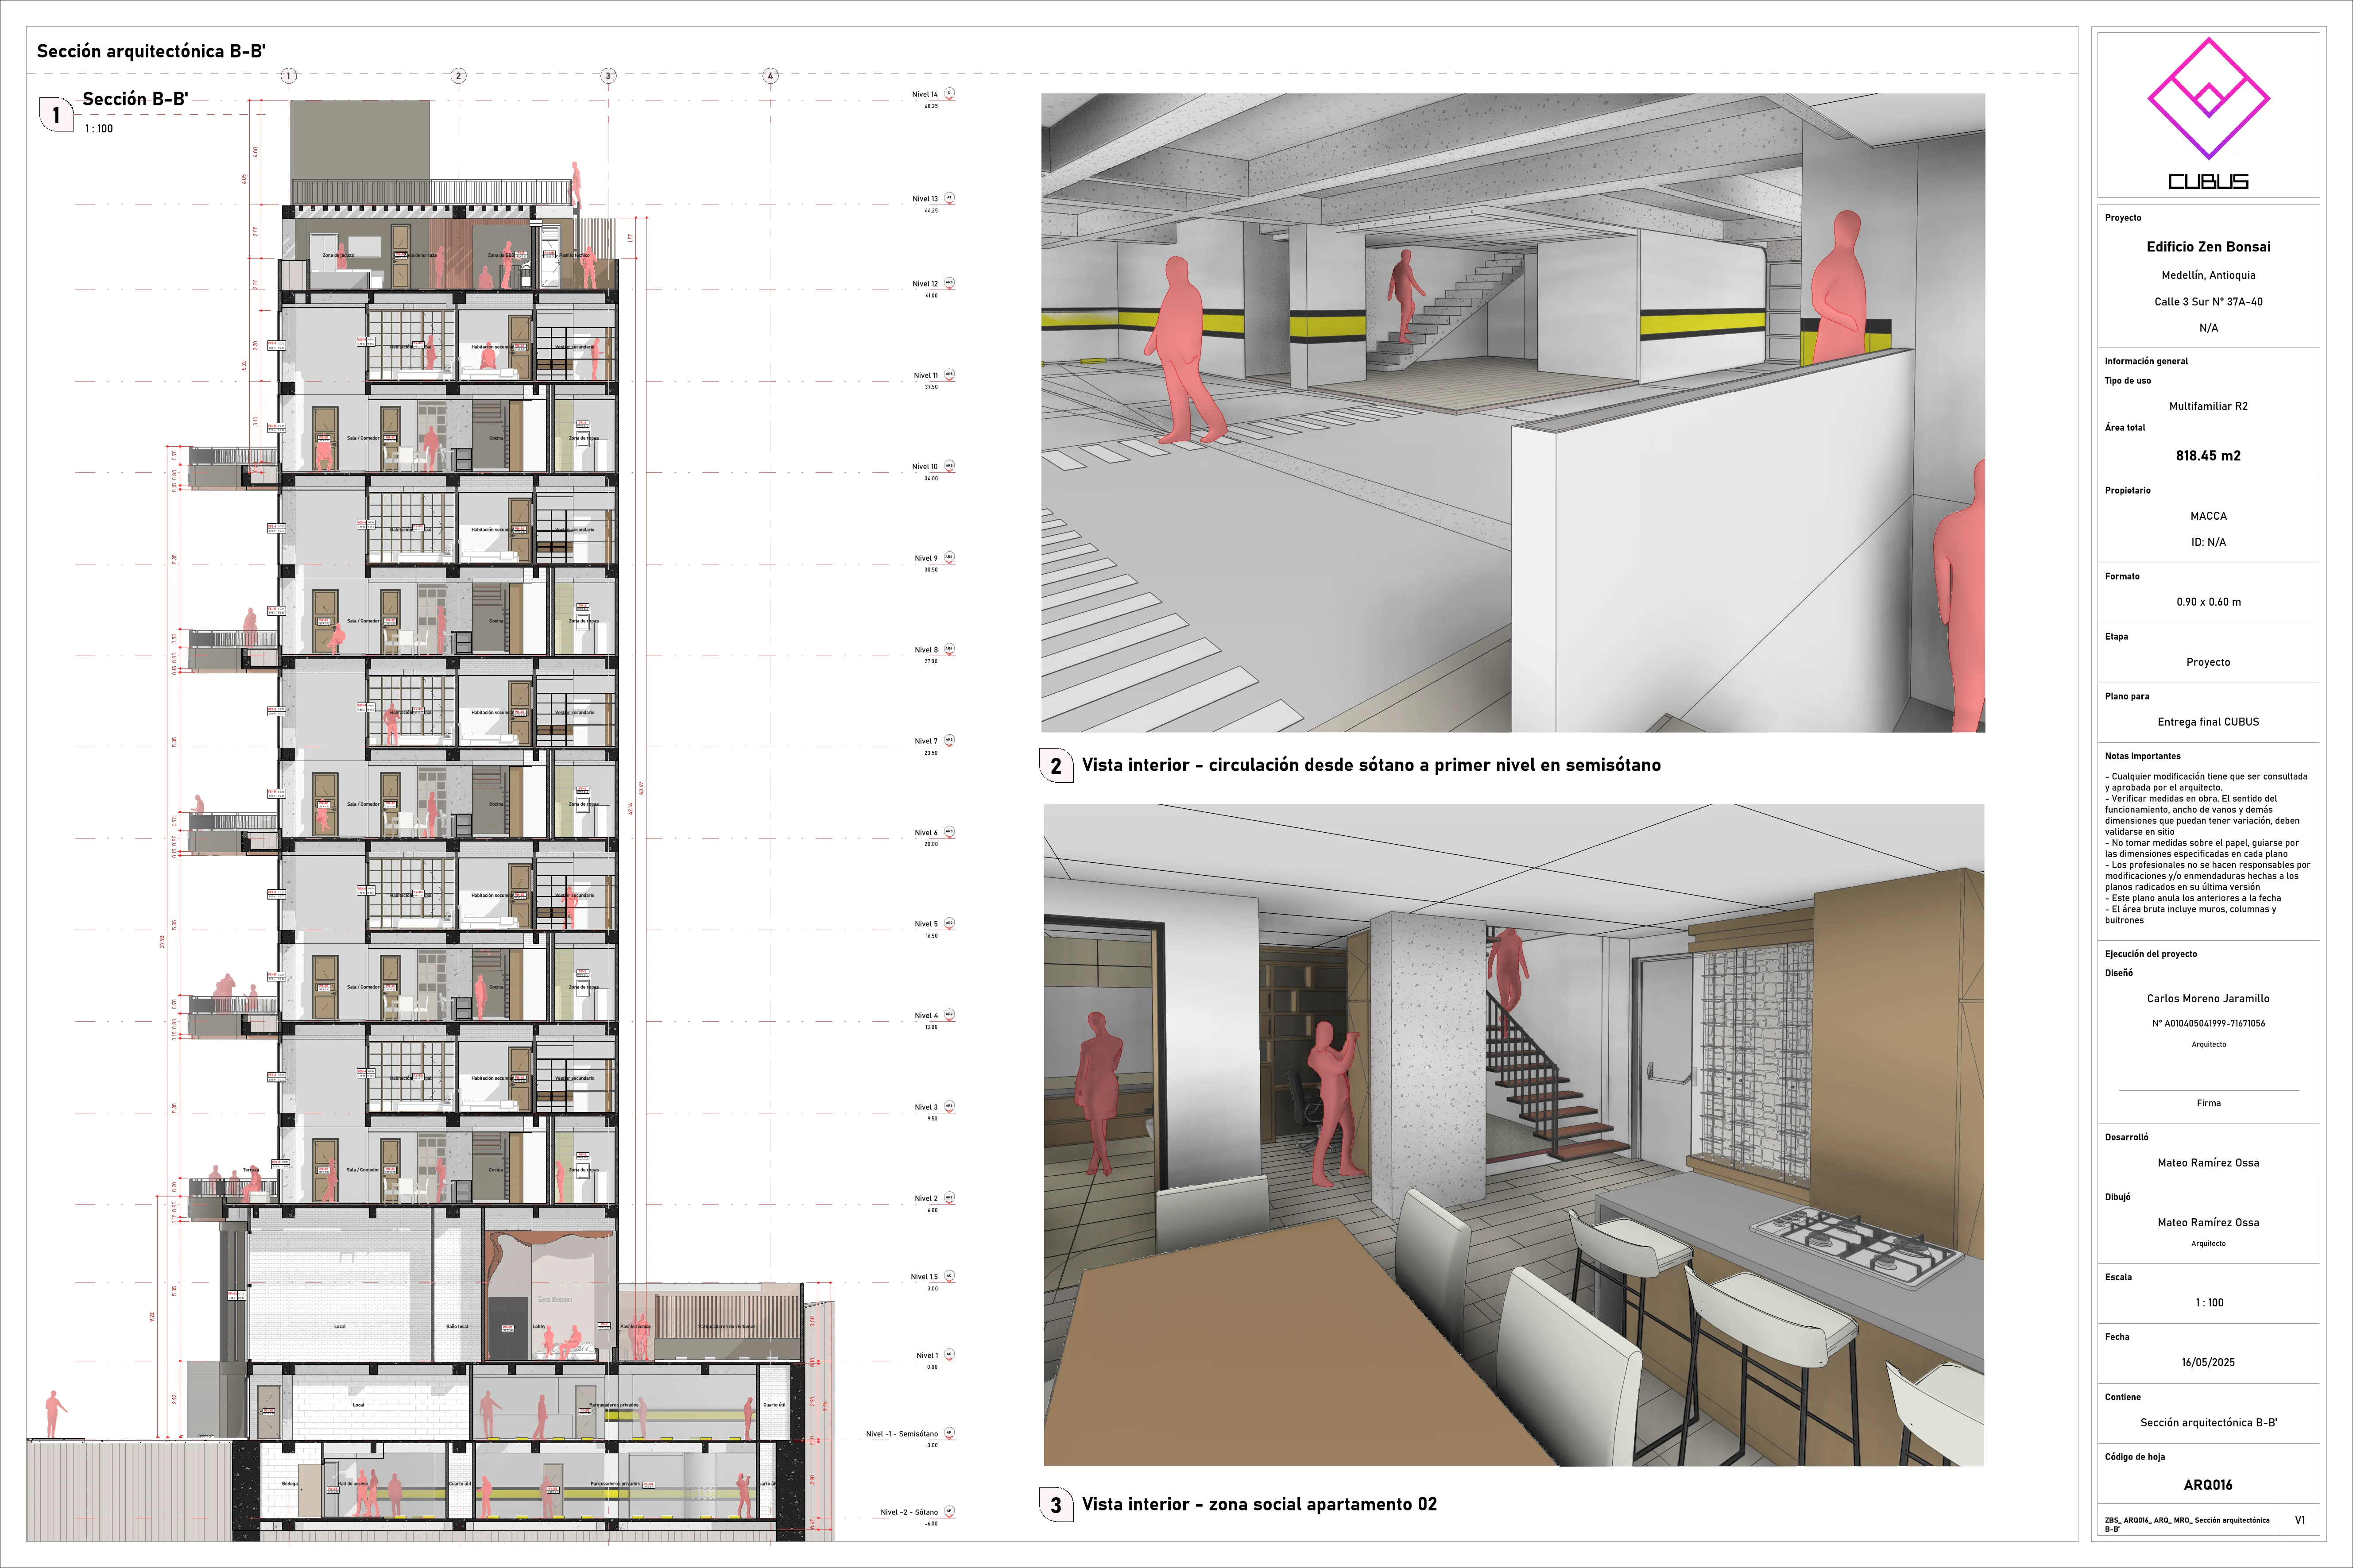Select the 'Nivel 7' level label
The width and height of the screenshot is (2353, 1568).
click(x=926, y=741)
